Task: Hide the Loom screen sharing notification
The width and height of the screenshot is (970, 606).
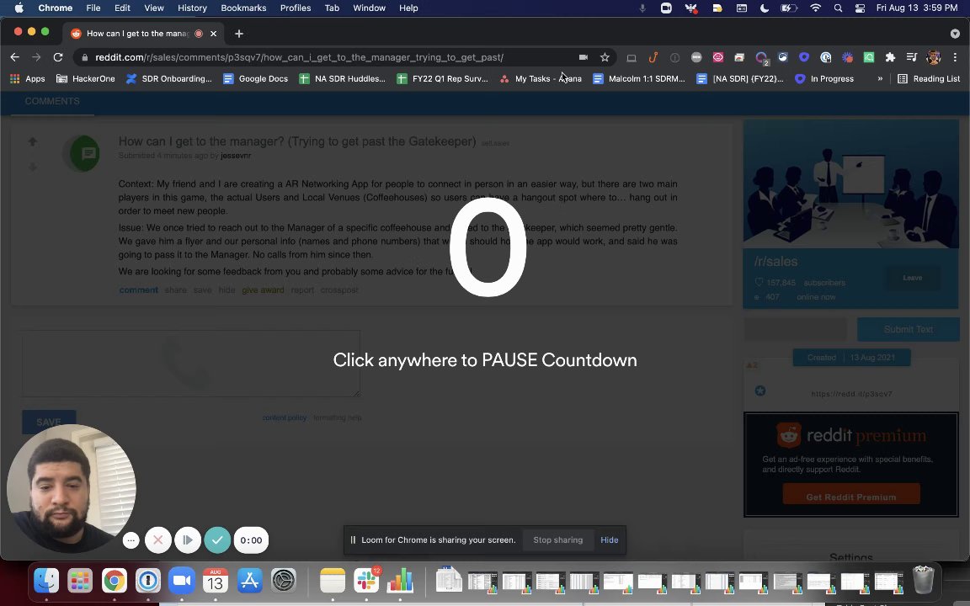Action: click(610, 540)
